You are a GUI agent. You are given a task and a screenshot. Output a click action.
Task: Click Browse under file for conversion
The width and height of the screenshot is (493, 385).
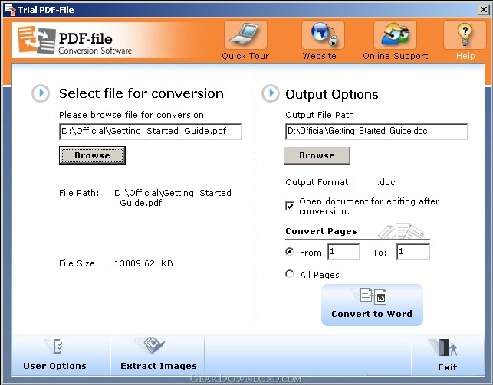coord(92,155)
